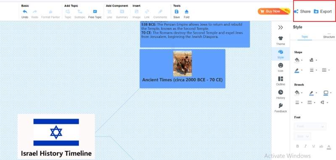Click the Undo arrow icon
Image resolution: width=336 pixels, height=160 pixels.
25,12
